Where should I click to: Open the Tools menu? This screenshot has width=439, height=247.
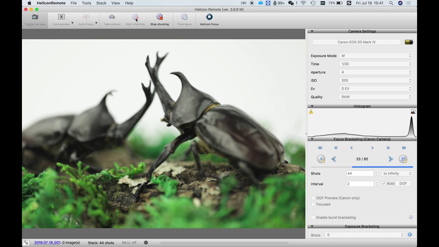pos(86,3)
